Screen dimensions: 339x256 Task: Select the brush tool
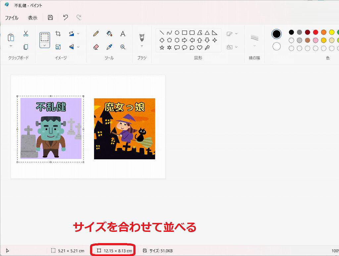[x=142, y=38]
